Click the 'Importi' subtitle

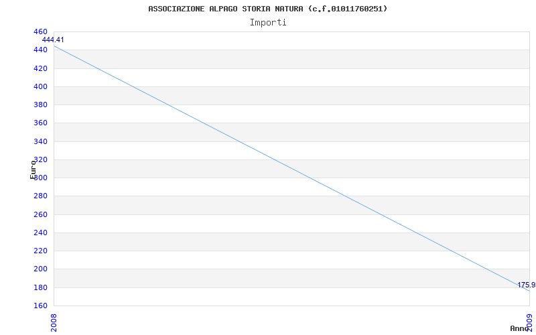[268, 23]
